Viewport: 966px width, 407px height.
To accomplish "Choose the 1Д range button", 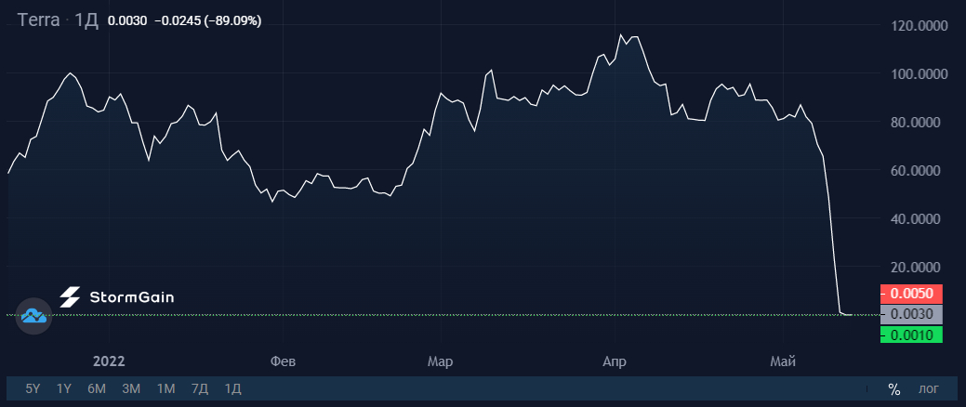I will pos(232,389).
